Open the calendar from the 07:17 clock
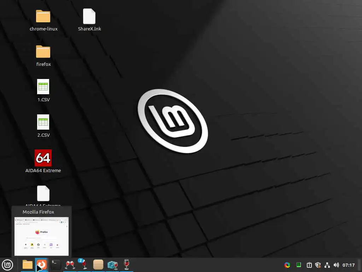This screenshot has height=272, width=362. (348, 265)
